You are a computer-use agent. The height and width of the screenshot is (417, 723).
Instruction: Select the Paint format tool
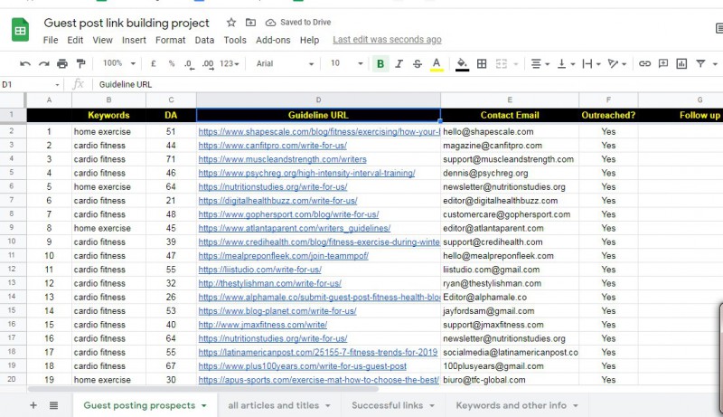80,63
